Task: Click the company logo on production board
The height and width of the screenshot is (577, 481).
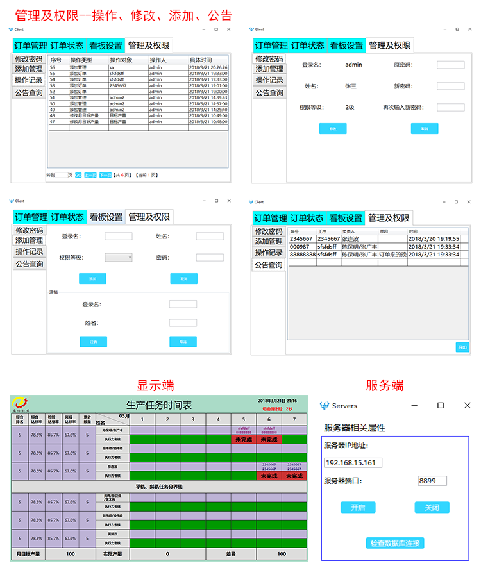Action: click(22, 403)
